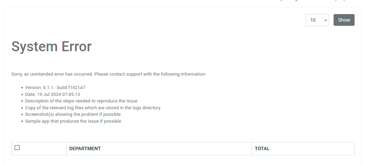Tick the select-all checkbox in table header

[x=17, y=148]
